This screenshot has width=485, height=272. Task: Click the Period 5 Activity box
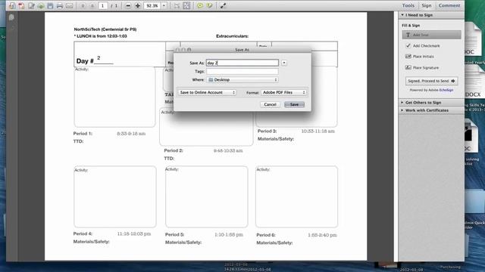click(x=207, y=196)
